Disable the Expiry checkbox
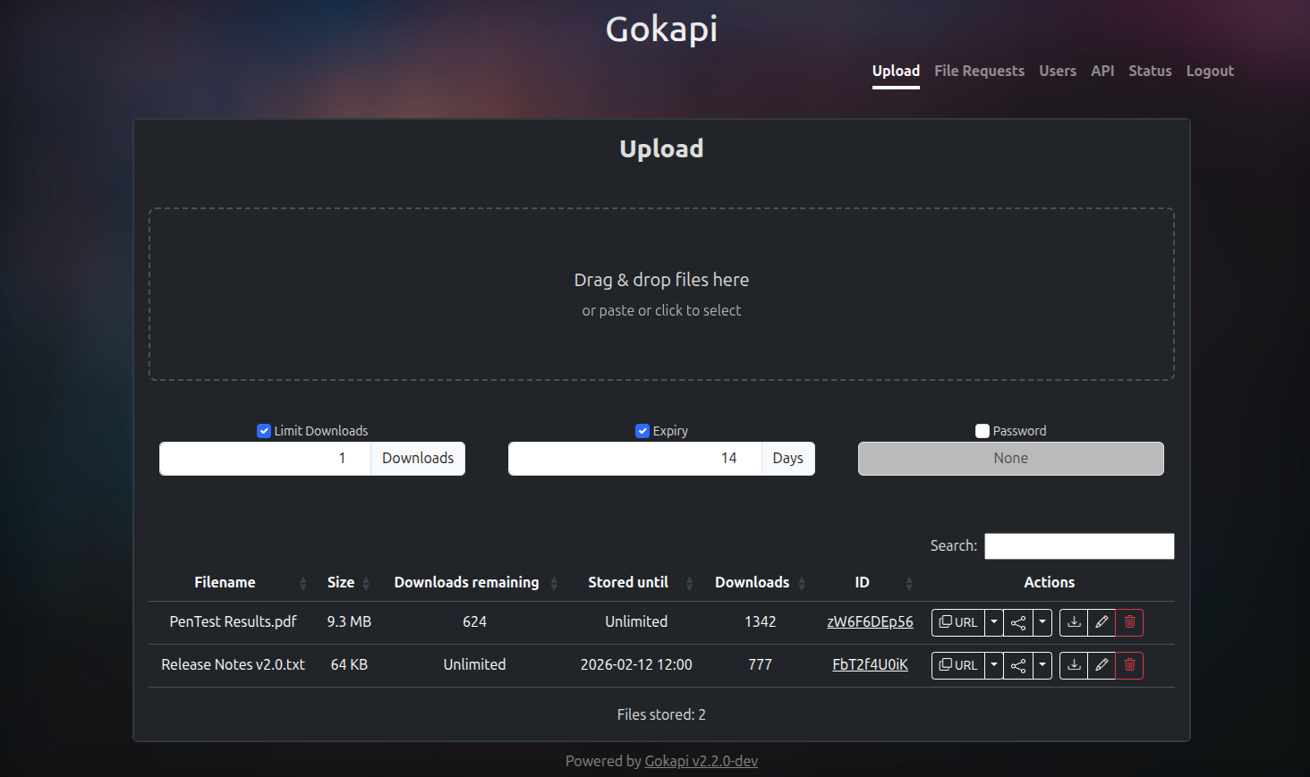The width and height of the screenshot is (1310, 777). (642, 431)
